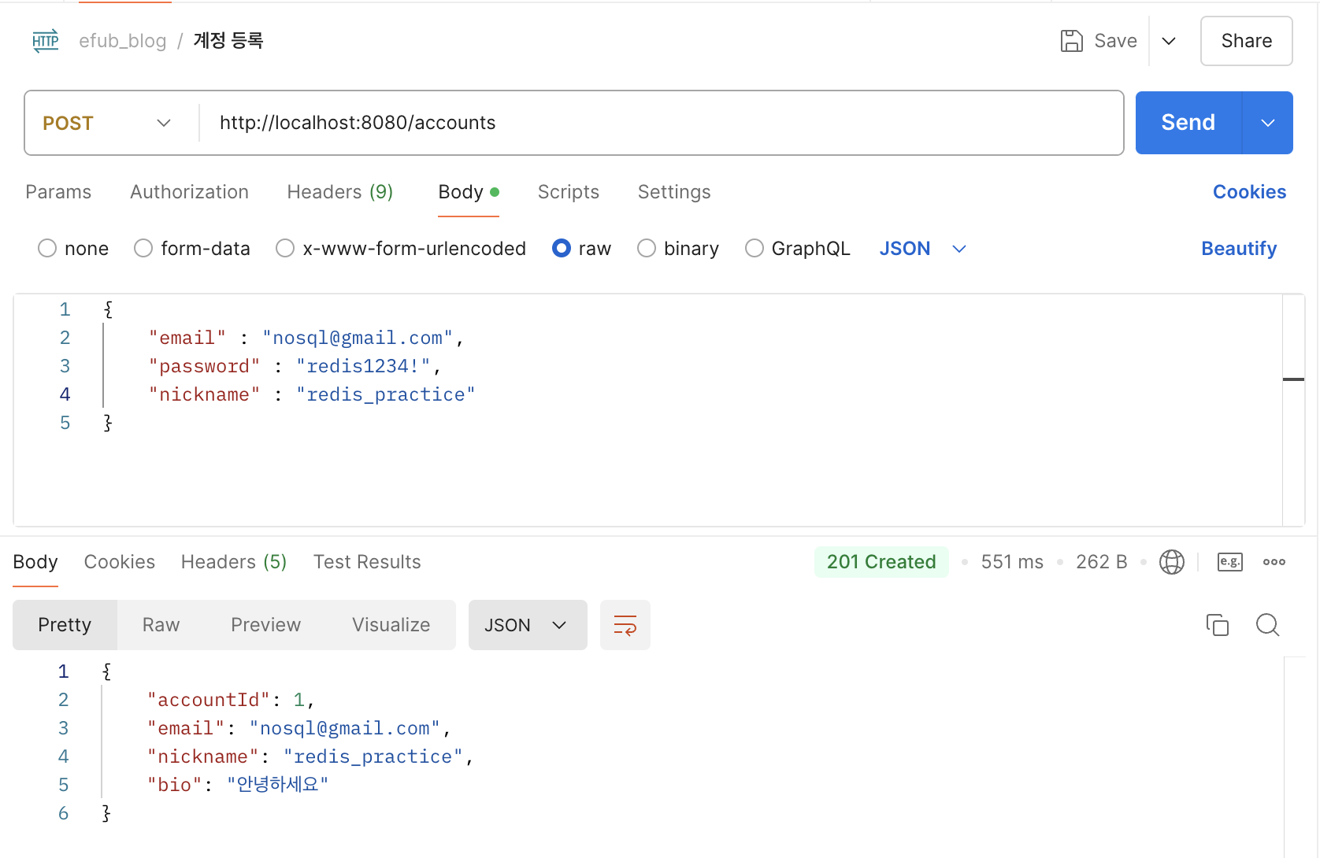This screenshot has width=1320, height=858.
Task: Click the "redis_practice" value in request body
Action: pos(386,394)
